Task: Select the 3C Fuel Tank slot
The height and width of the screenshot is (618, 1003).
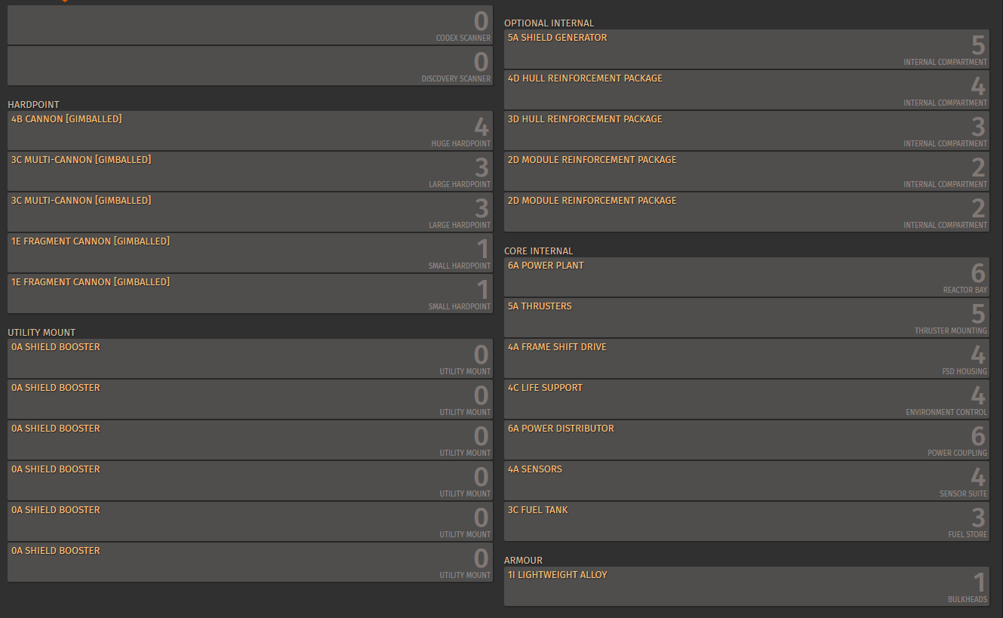Action: [746, 521]
